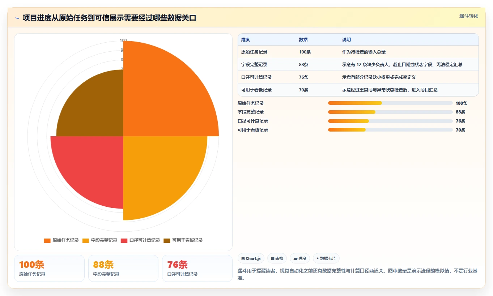Click the 原始任务记录 progress bar
This screenshot has height=296, width=493.
click(x=390, y=103)
